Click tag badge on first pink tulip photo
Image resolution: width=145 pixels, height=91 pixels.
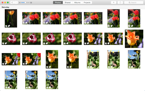point(6,43)
